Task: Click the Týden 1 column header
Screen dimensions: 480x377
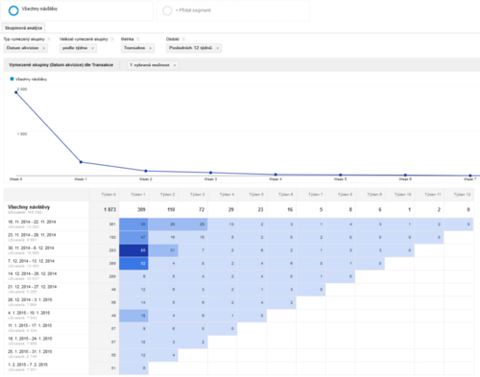Action: pos(133,195)
